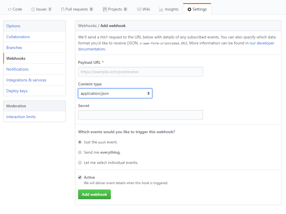
Task: Open the Projects tab
Action: pos(115,9)
